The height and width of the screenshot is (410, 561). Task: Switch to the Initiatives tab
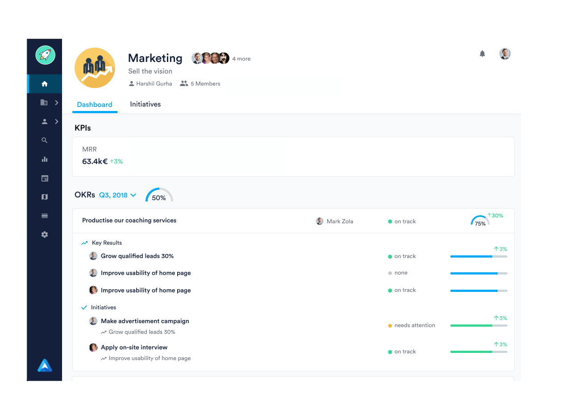tap(145, 104)
